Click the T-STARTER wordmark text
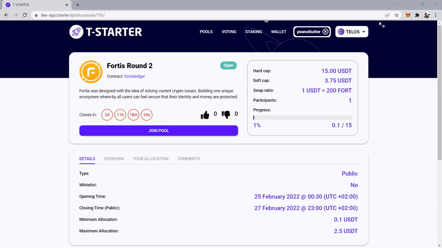442x248 pixels. [x=114, y=32]
